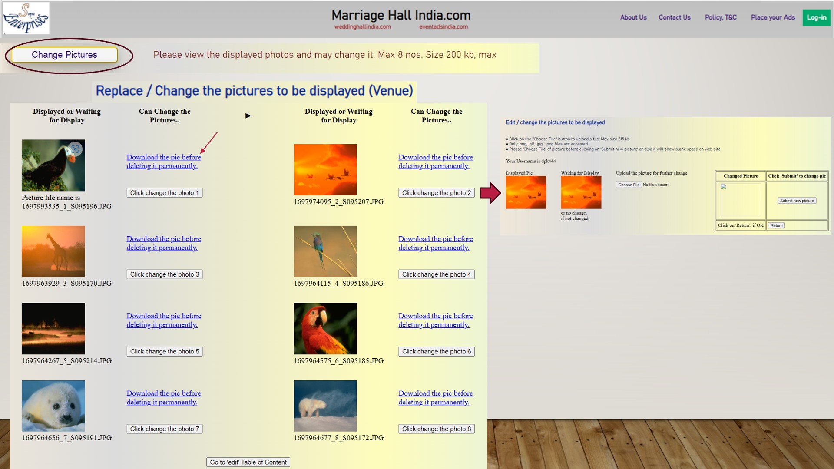Click change the photo 1 button
The width and height of the screenshot is (834, 469).
tap(164, 193)
